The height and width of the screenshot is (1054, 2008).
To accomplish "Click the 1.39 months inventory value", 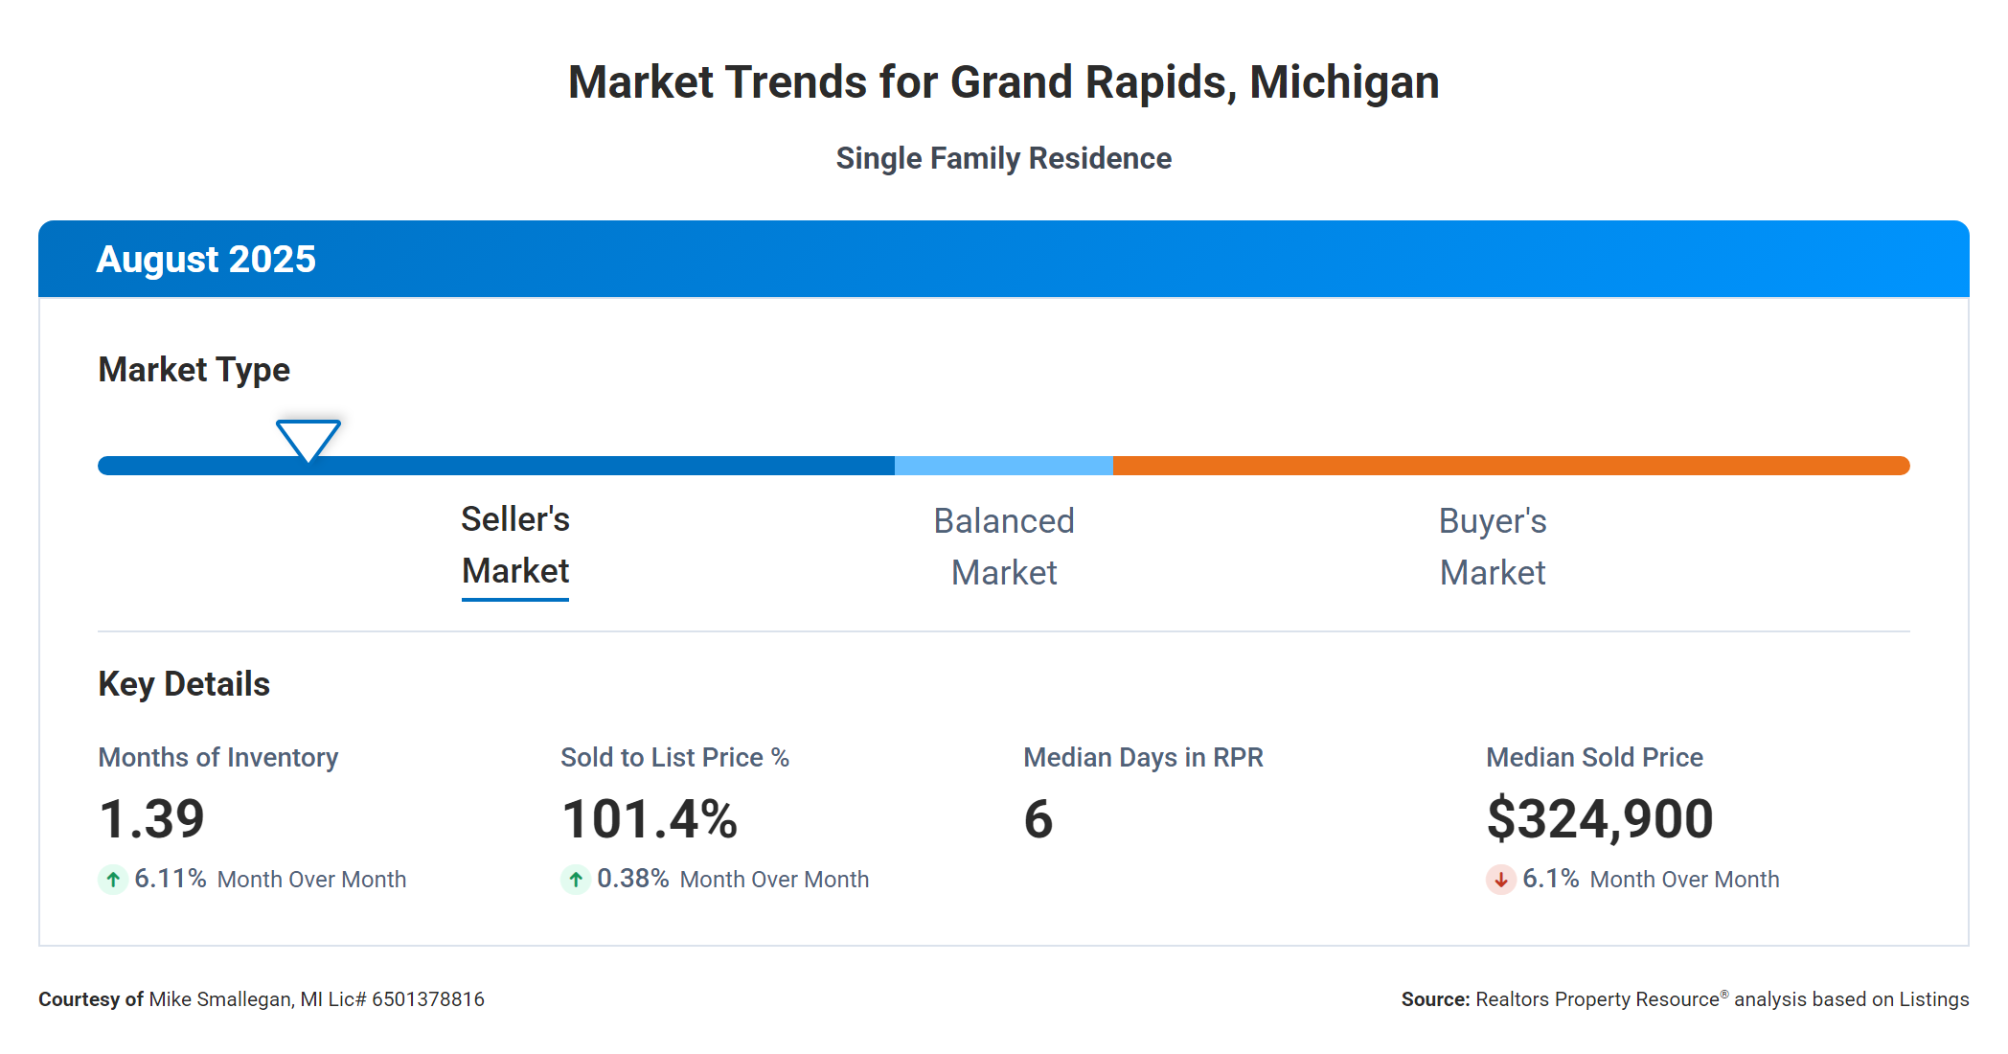I will pyautogui.click(x=151, y=819).
